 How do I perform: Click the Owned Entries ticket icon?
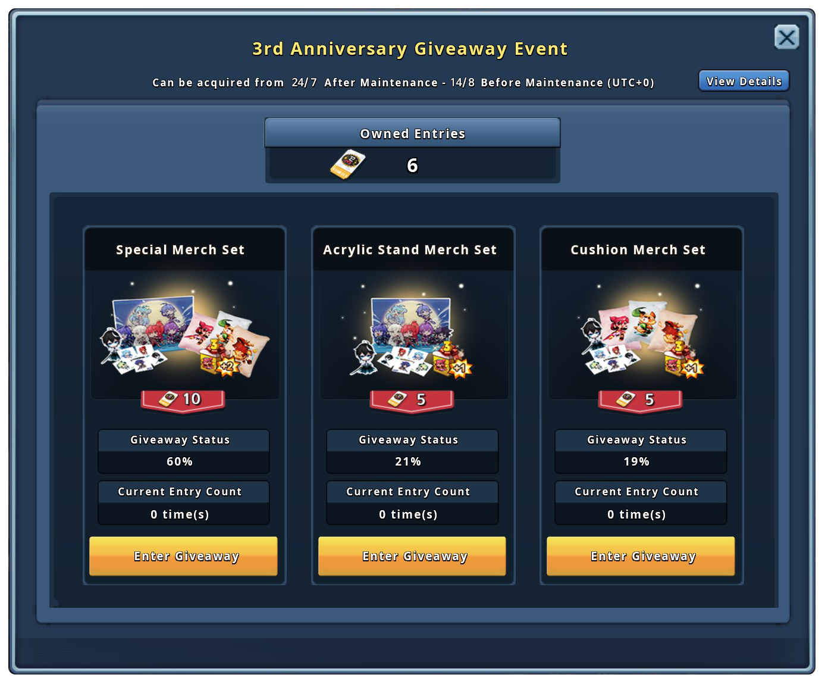click(x=348, y=165)
